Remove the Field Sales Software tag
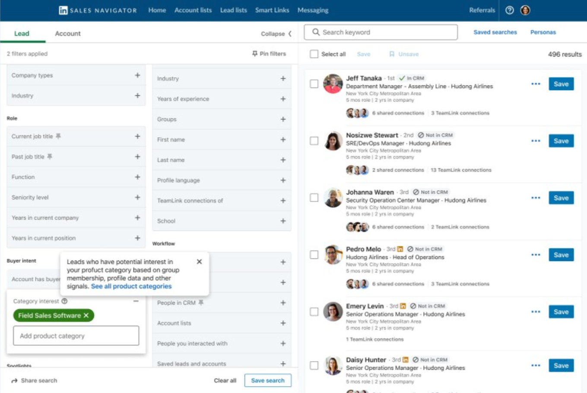The image size is (587, 393). pyautogui.click(x=86, y=315)
